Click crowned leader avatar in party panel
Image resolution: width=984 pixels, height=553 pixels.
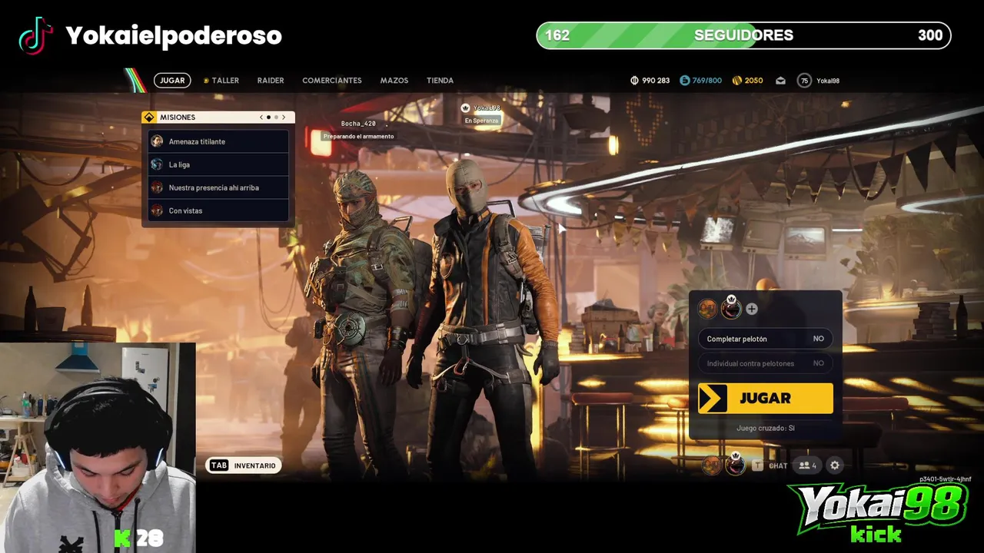731,308
